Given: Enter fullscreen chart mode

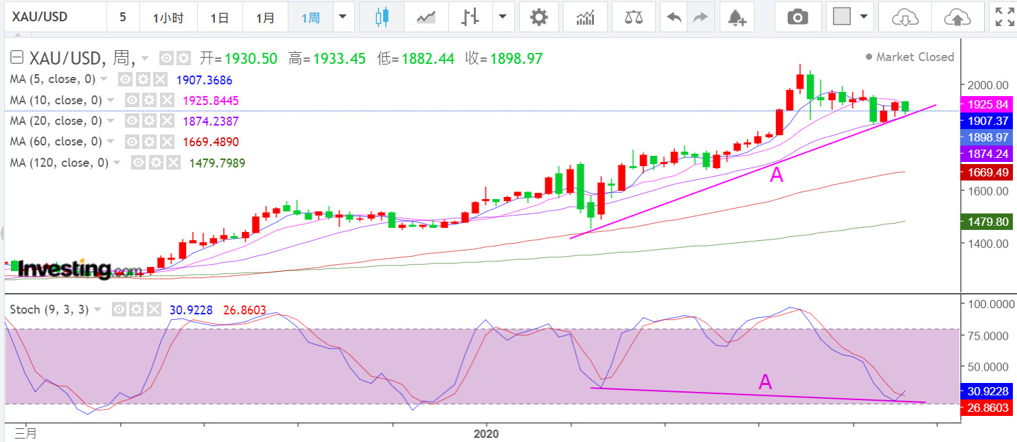Looking at the screenshot, I should (1005, 17).
